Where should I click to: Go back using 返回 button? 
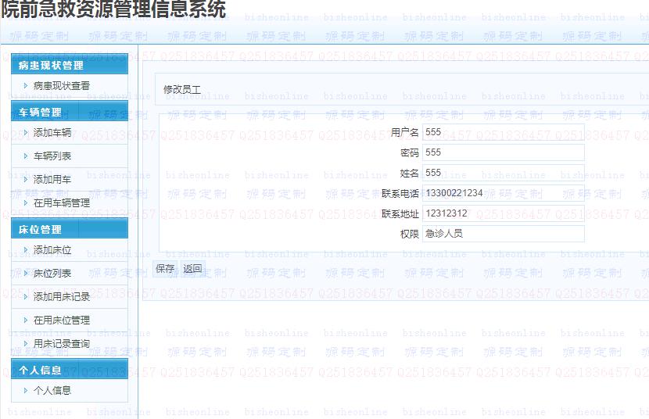[x=192, y=269]
